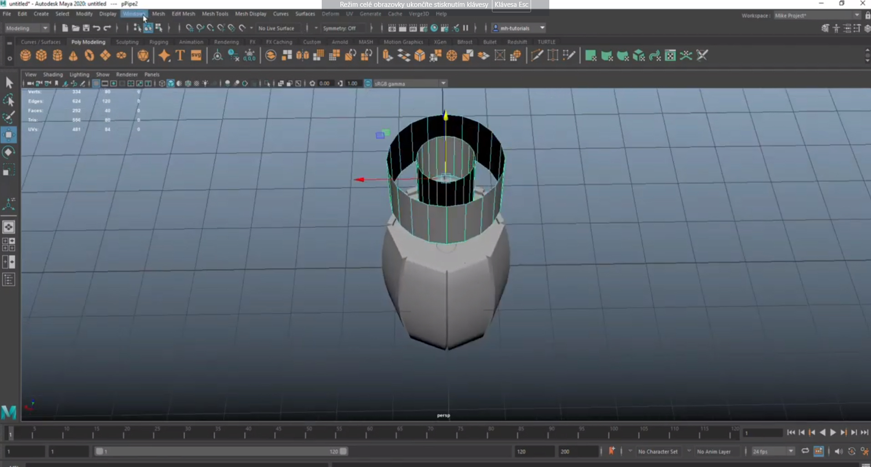Click the SVG import shelf icon

[x=196, y=56]
